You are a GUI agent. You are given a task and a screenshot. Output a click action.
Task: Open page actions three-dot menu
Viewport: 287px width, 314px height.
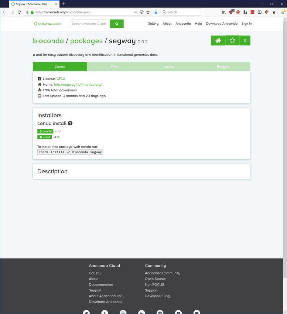pyautogui.click(x=136, y=12)
